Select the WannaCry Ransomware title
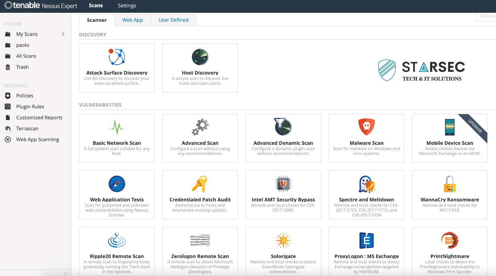 (450, 200)
